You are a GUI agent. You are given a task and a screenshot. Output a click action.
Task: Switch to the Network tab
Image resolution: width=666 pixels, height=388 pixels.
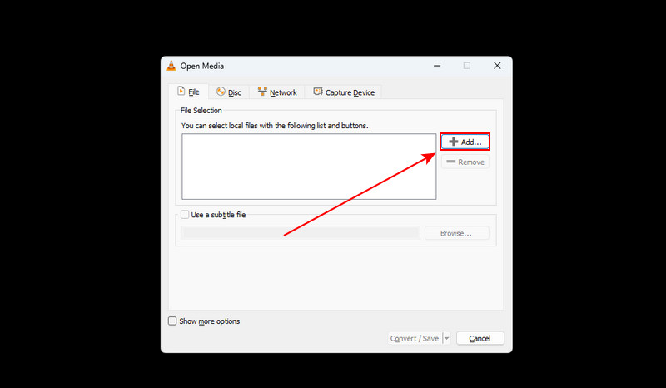277,92
